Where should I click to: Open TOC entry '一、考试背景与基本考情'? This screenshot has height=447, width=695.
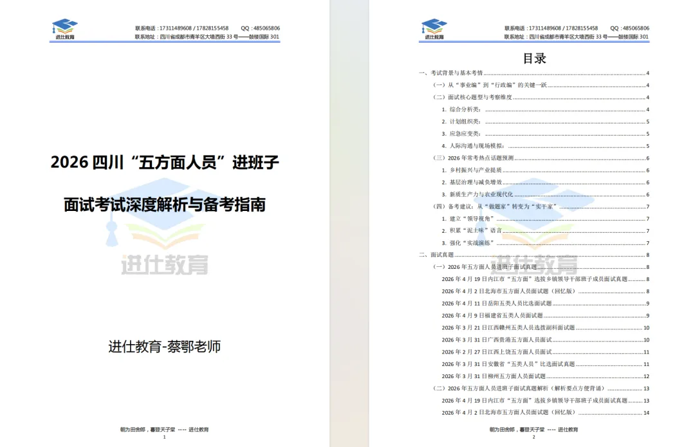[x=534, y=73]
